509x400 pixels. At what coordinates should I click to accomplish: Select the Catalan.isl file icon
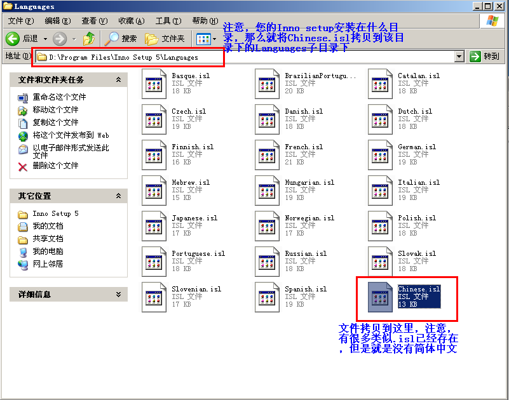click(x=380, y=84)
